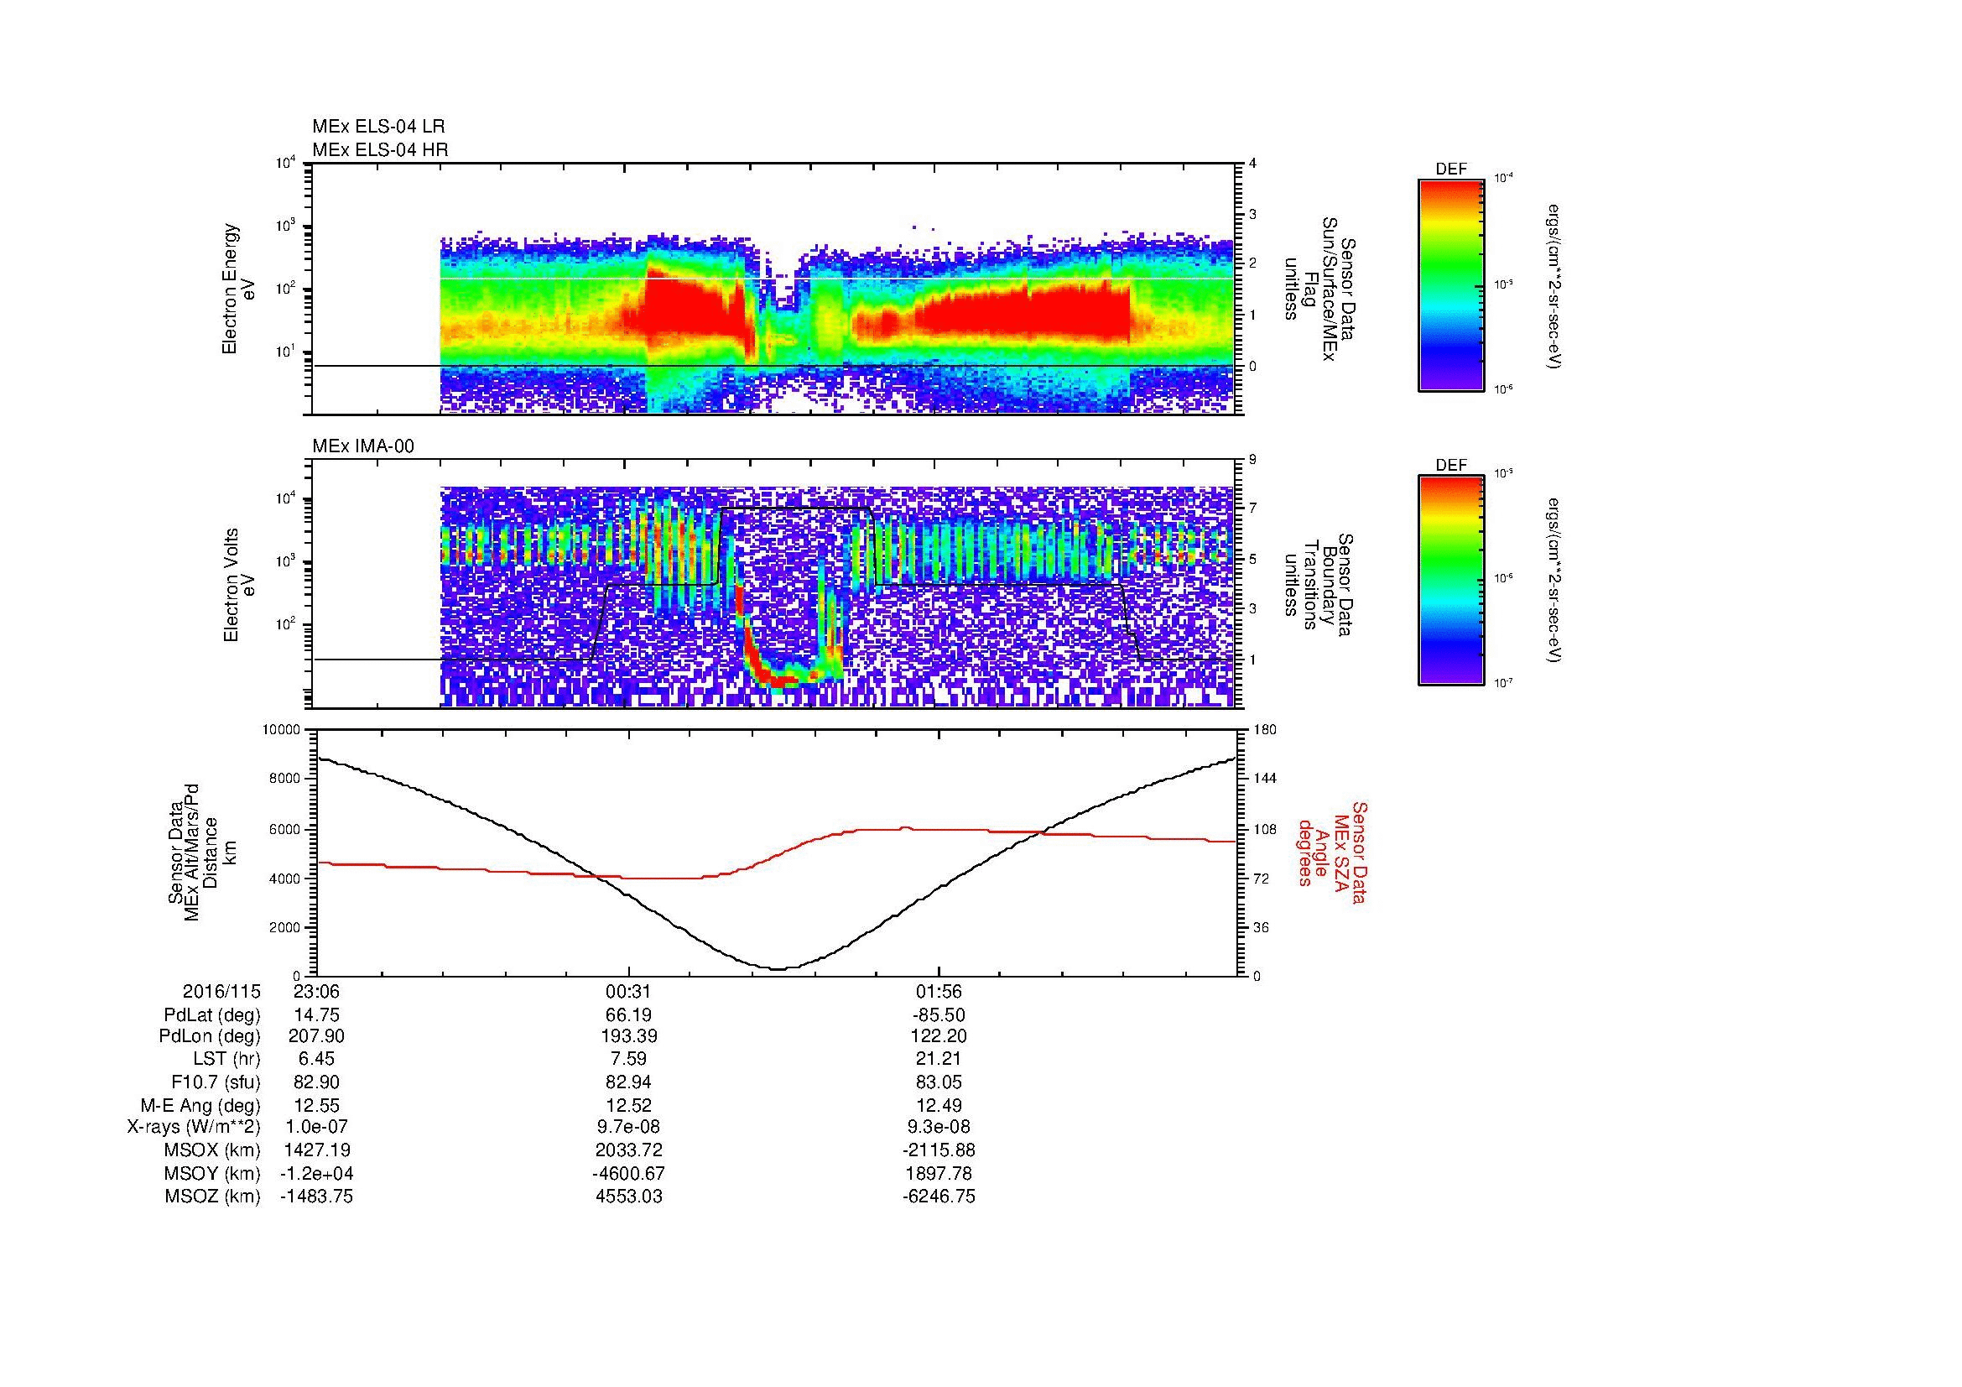Image resolution: width=1962 pixels, height=1387 pixels.
Task: Click the PdLon value '207.90'
Action: pos(317,1036)
